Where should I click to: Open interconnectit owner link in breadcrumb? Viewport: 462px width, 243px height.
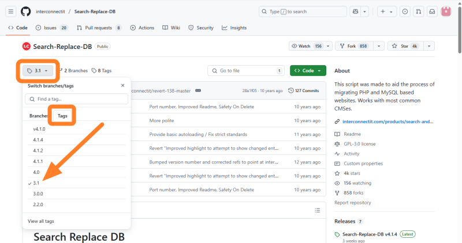[x=50, y=12]
